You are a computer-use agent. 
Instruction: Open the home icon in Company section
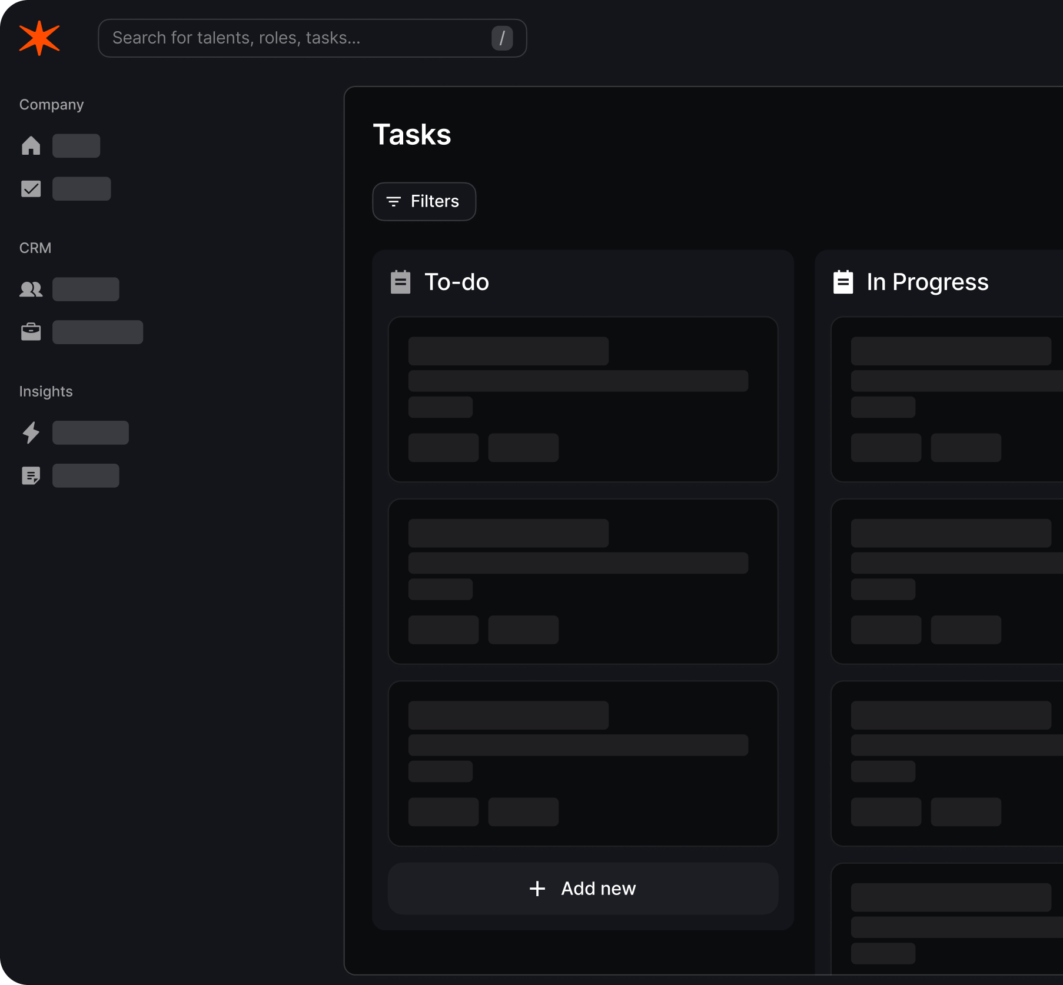[x=31, y=145]
